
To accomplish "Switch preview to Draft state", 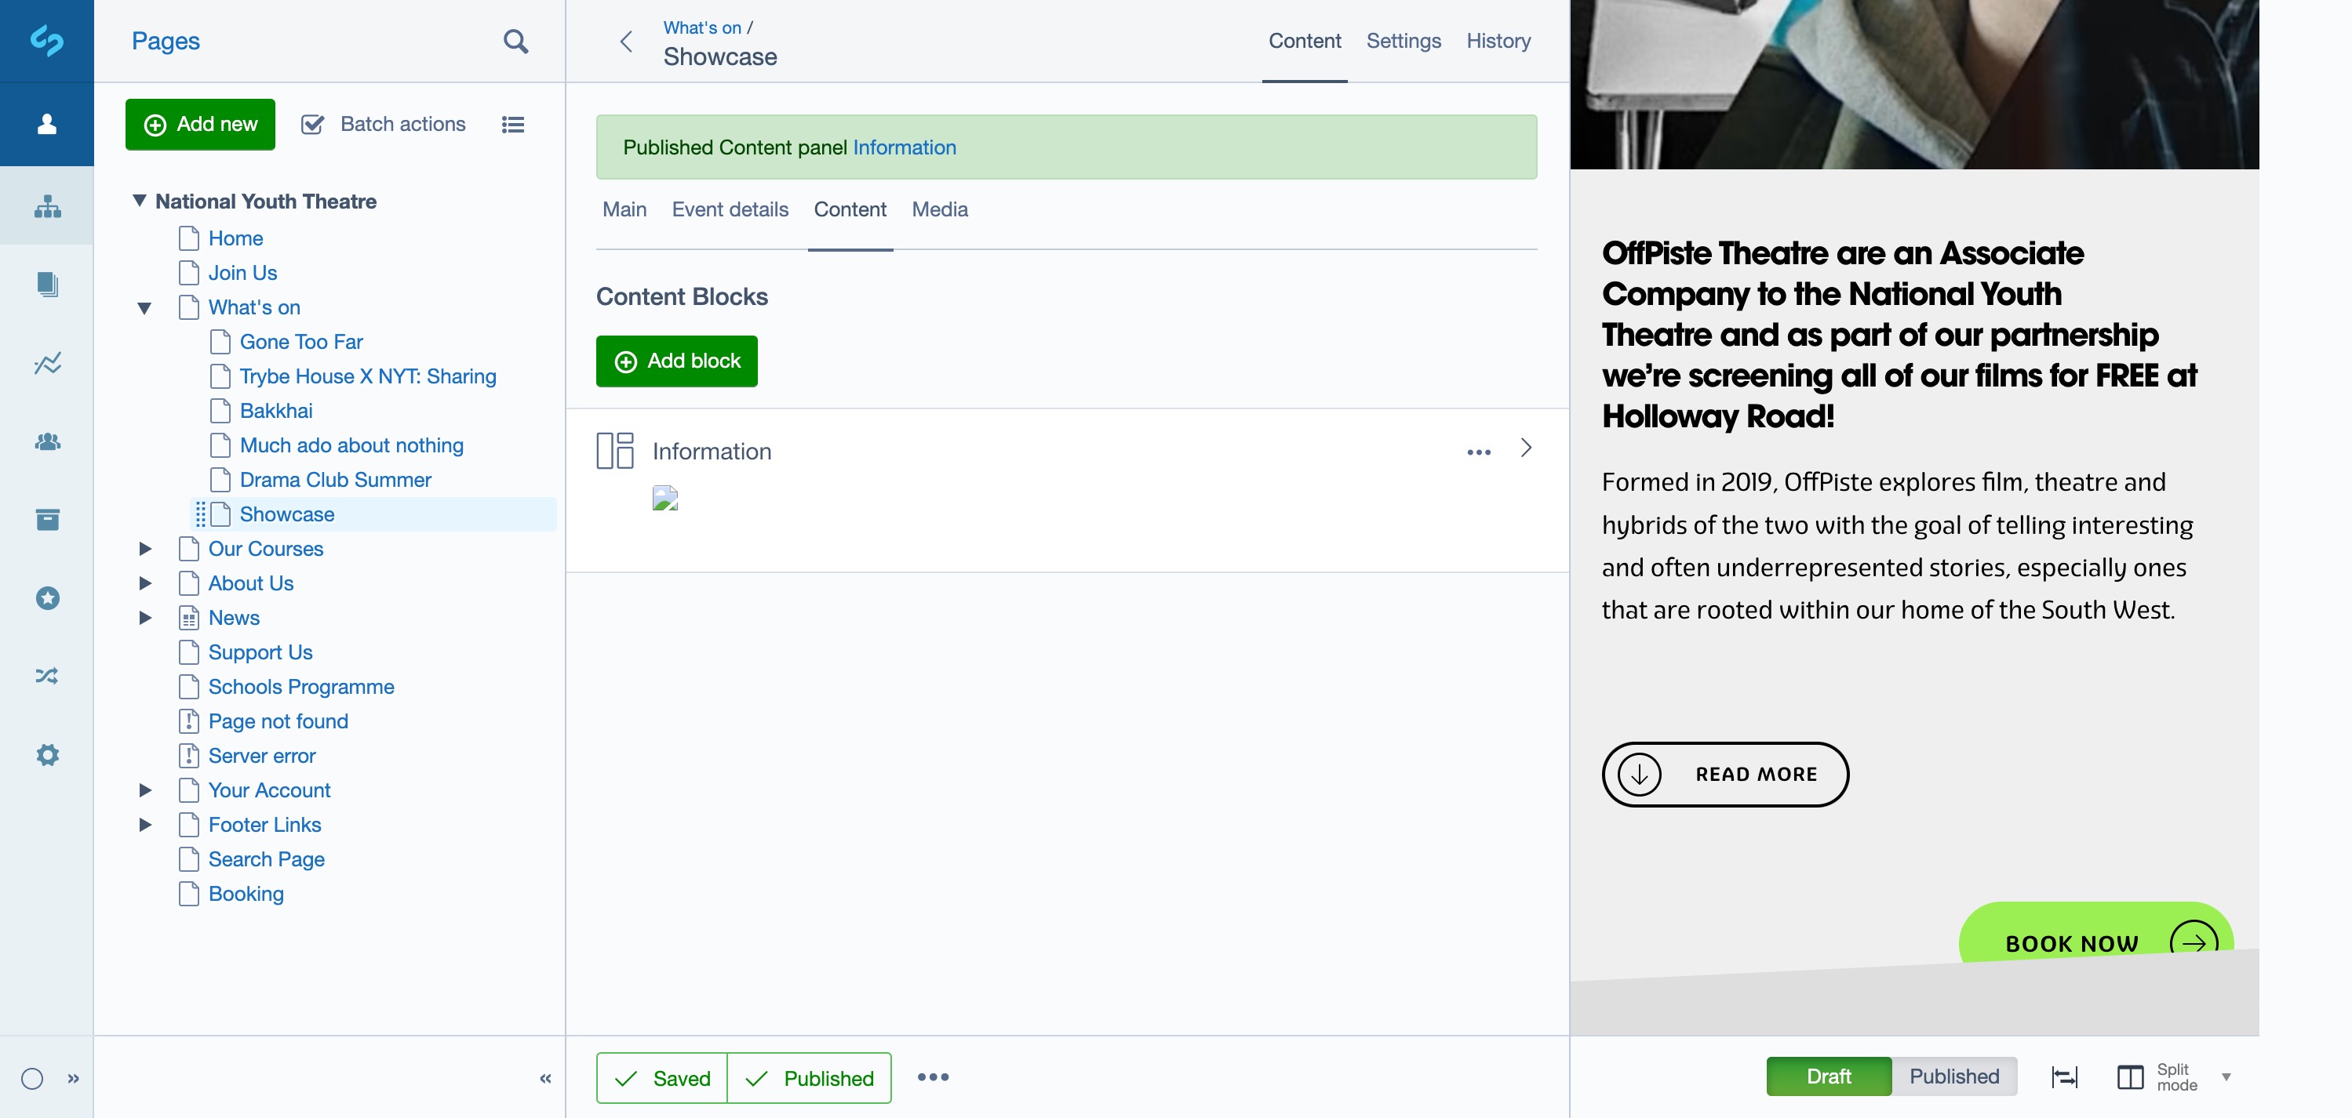I will pos(1828,1077).
